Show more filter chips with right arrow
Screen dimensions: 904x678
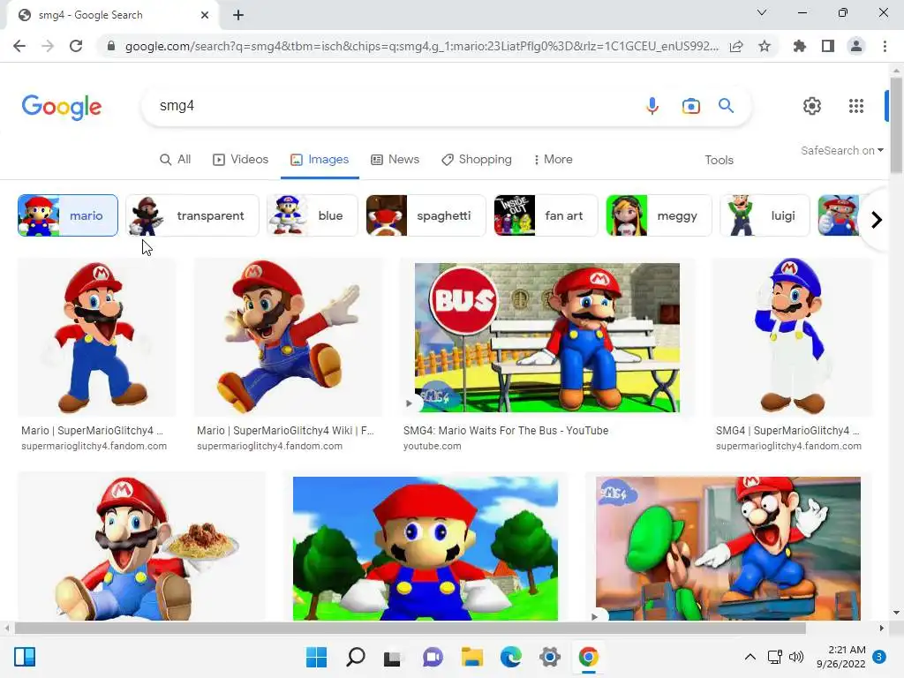click(877, 220)
